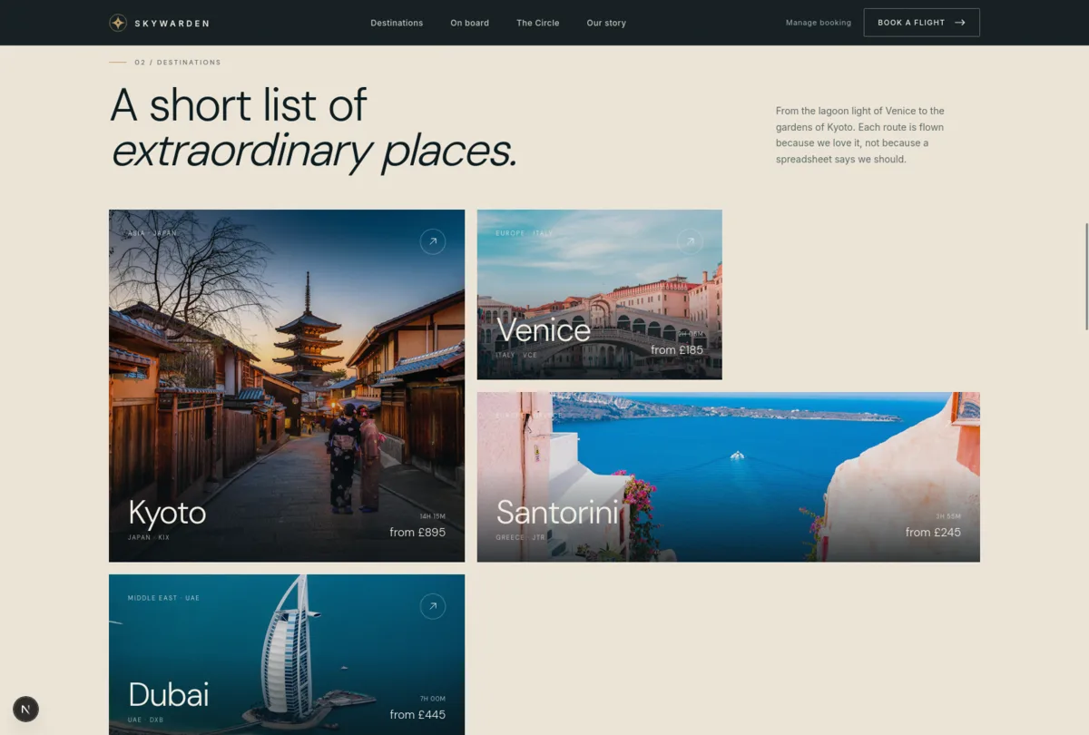This screenshot has width=1089, height=735.
Task: Click the SKYWARDEN brand name
Action: [x=172, y=24]
